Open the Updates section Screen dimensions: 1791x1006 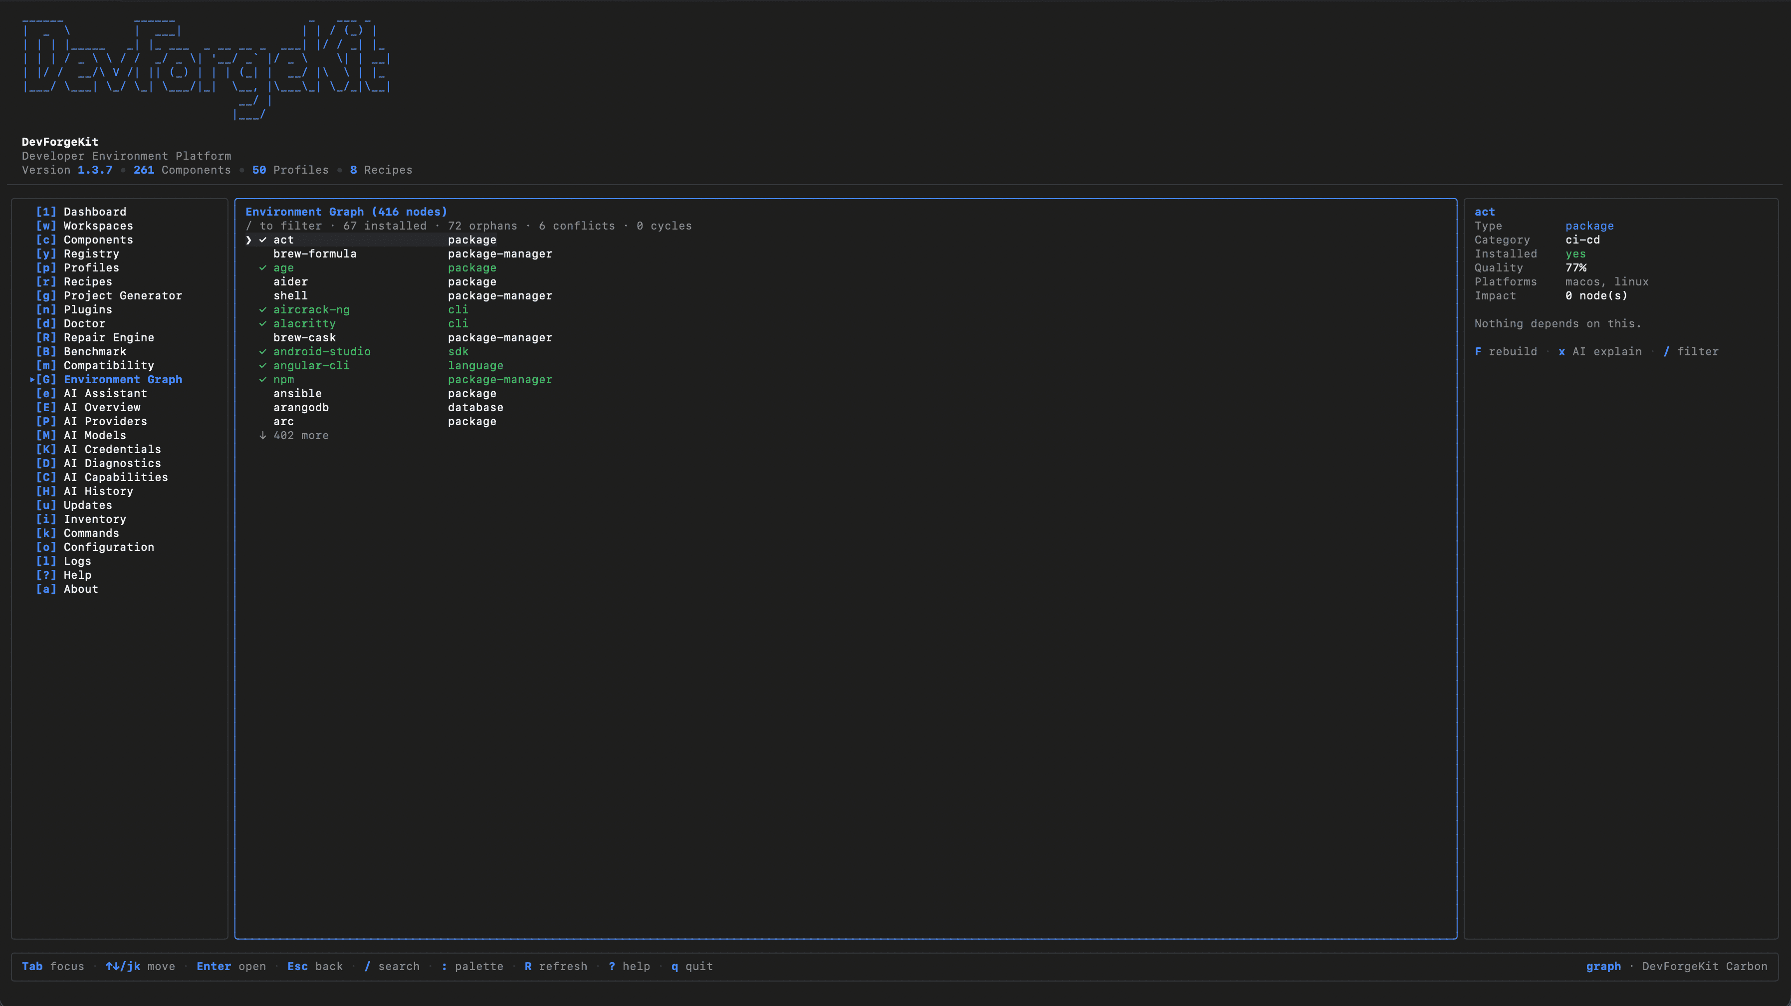[74, 504]
